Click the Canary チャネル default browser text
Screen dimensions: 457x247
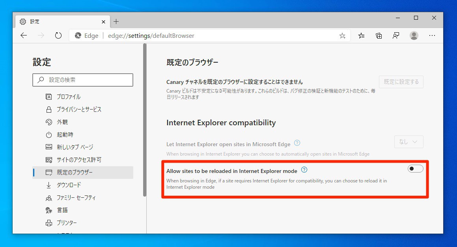pos(234,82)
